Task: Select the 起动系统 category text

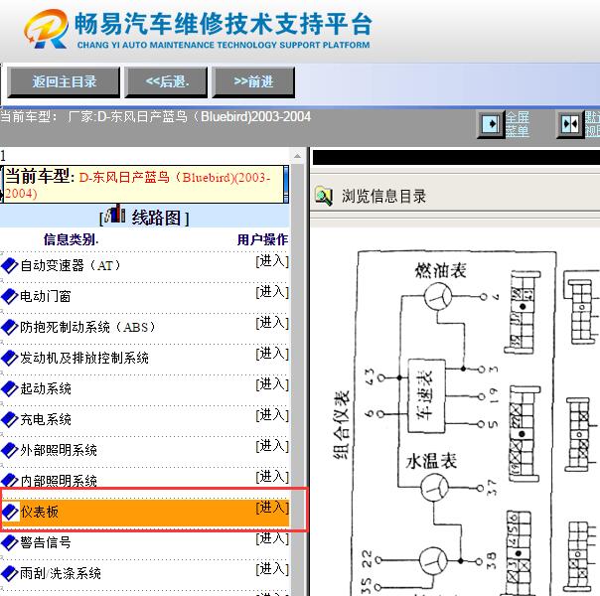Action: pyautogui.click(x=45, y=388)
